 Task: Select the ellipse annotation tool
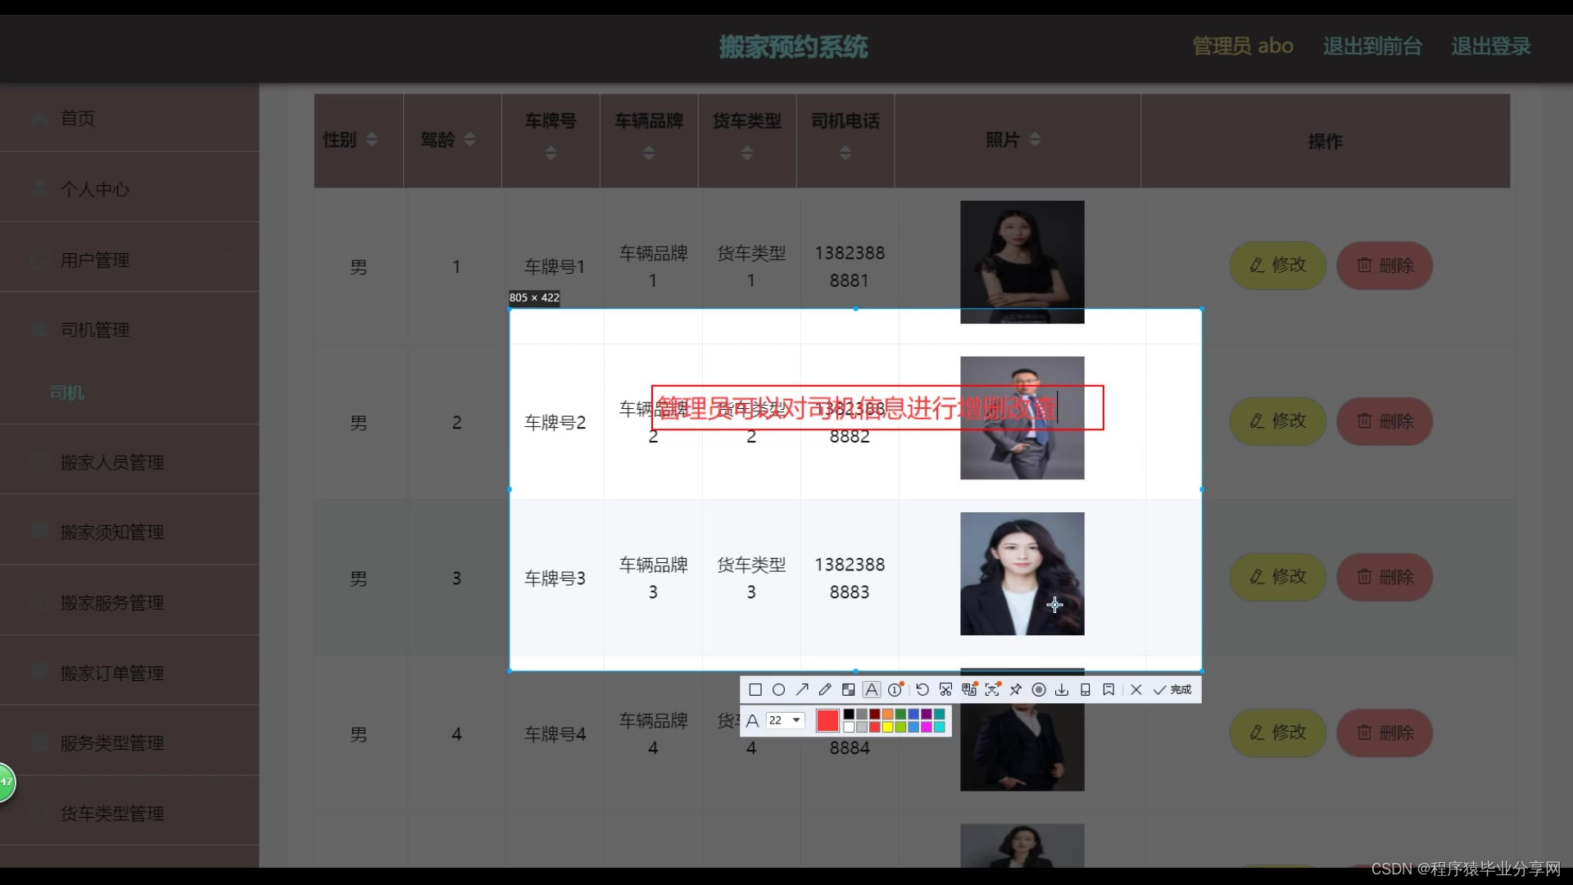[778, 690]
